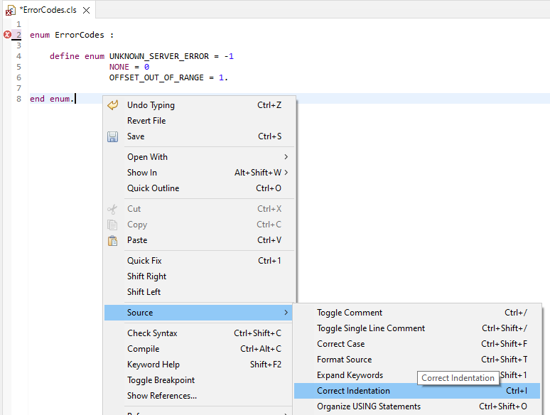This screenshot has height=415, width=550.
Task: Select Organize USING Statements
Action: (417, 406)
